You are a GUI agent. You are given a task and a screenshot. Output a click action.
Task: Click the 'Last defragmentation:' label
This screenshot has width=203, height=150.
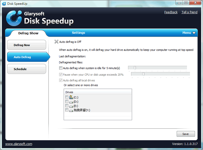[72, 56]
